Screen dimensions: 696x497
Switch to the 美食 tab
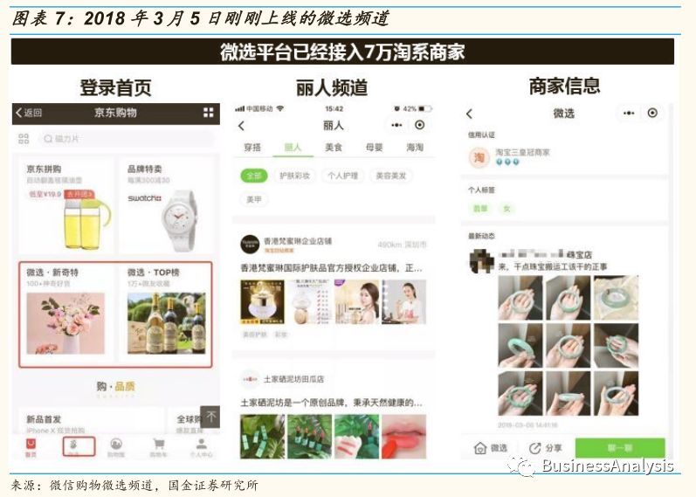[x=334, y=148]
